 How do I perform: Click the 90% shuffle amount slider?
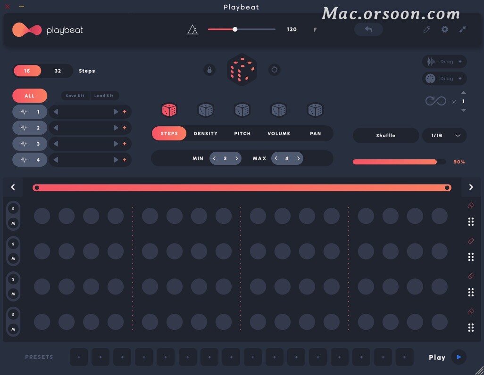pyautogui.click(x=400, y=162)
